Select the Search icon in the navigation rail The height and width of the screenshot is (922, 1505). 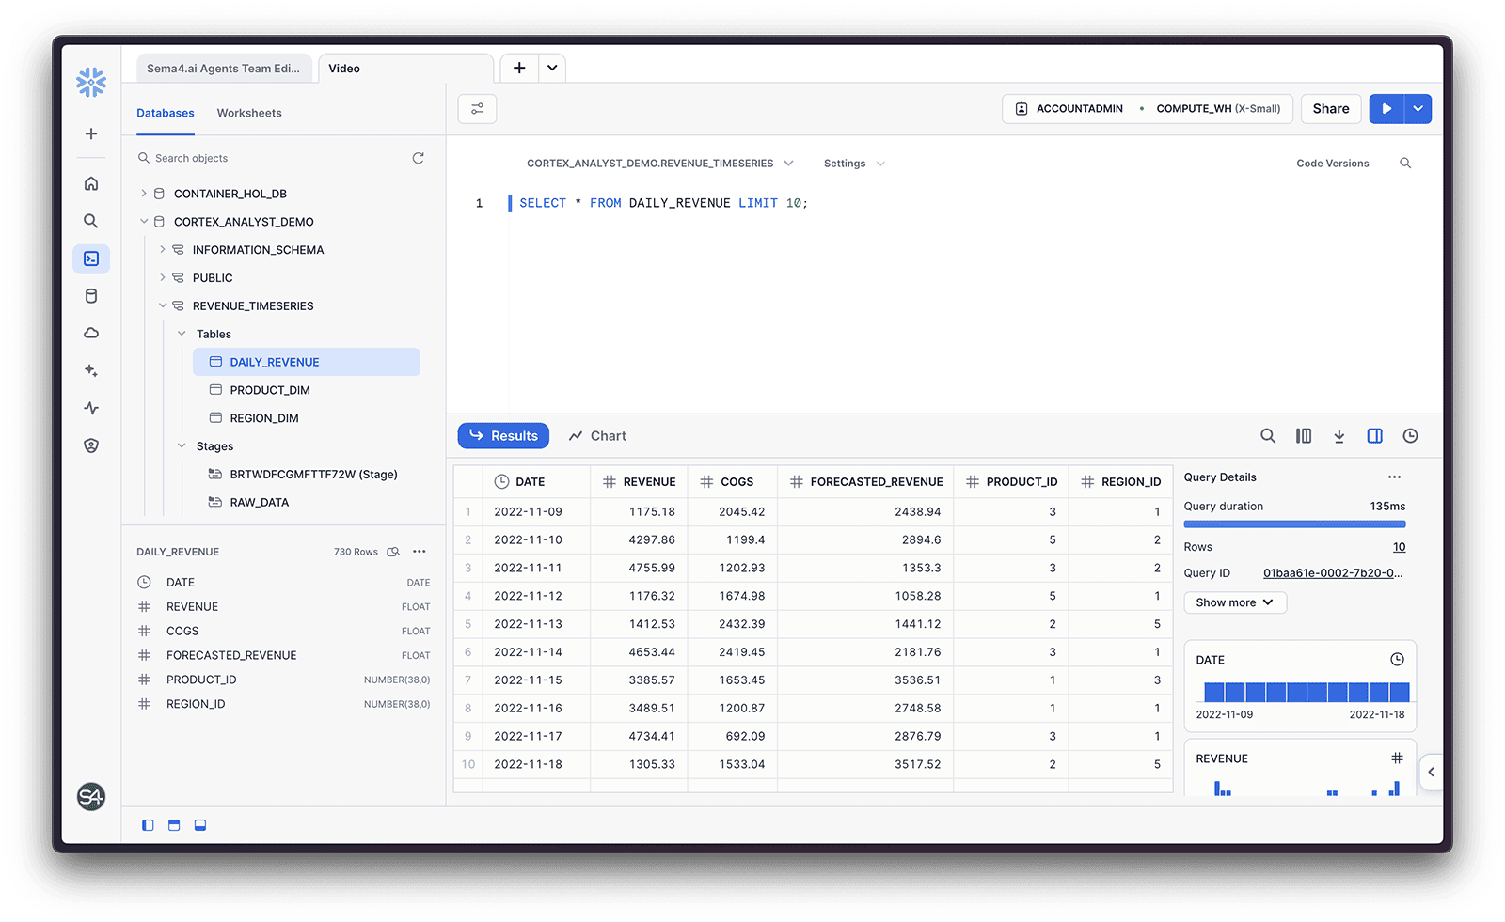pyautogui.click(x=90, y=221)
